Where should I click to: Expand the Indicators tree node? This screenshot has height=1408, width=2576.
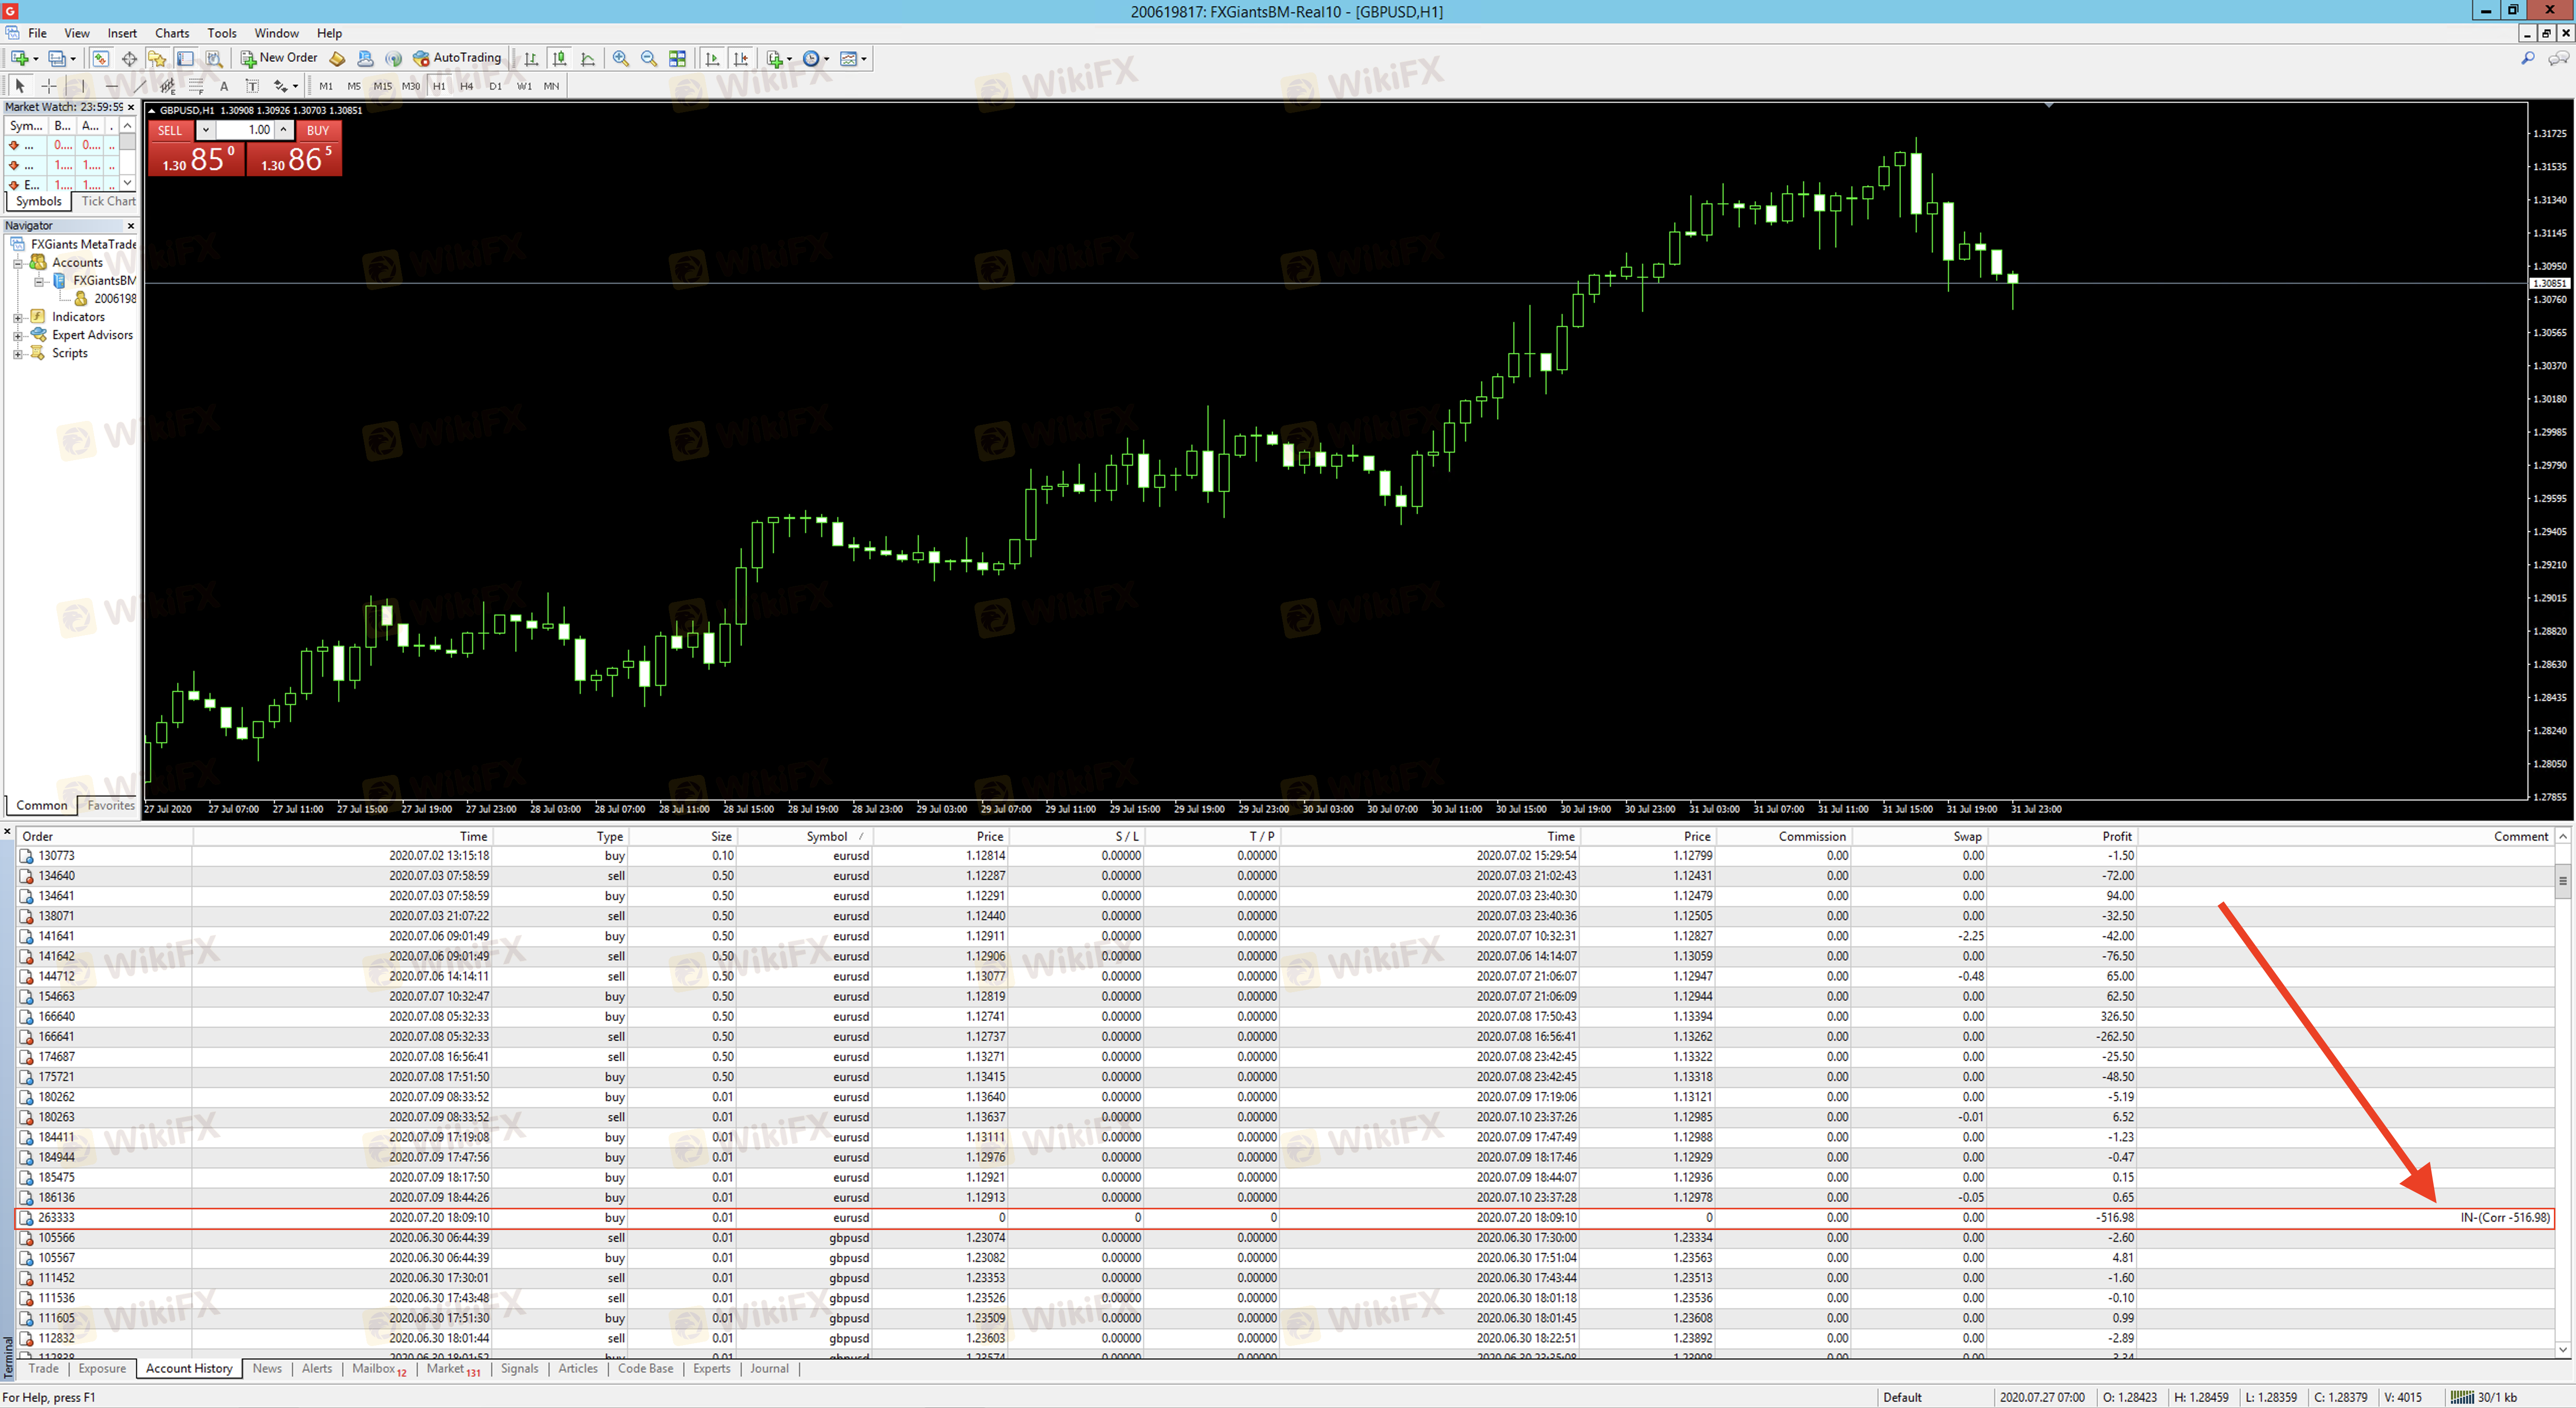(x=18, y=317)
